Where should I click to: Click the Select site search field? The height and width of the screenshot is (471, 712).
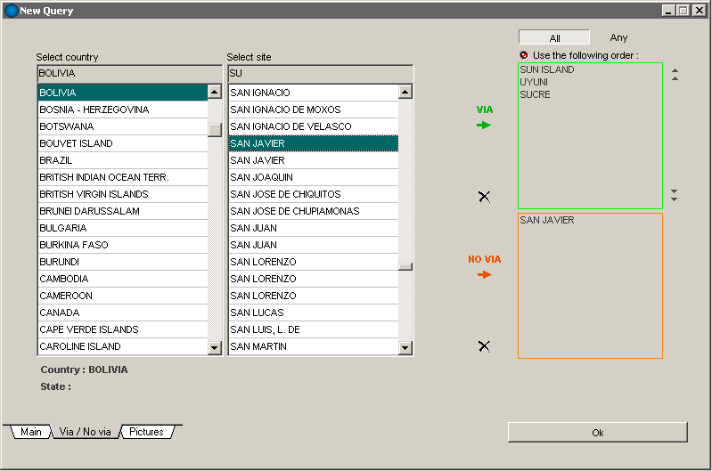pos(320,73)
